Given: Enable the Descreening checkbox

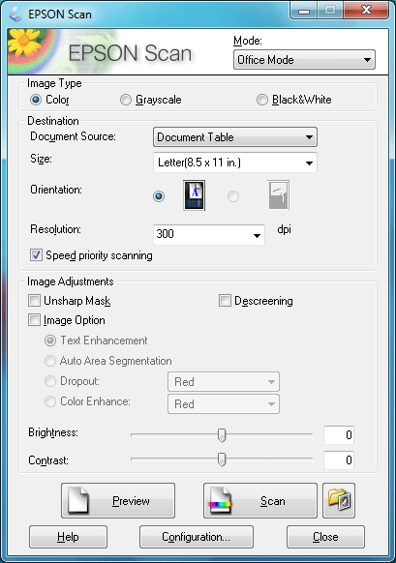Looking at the screenshot, I should [x=225, y=300].
